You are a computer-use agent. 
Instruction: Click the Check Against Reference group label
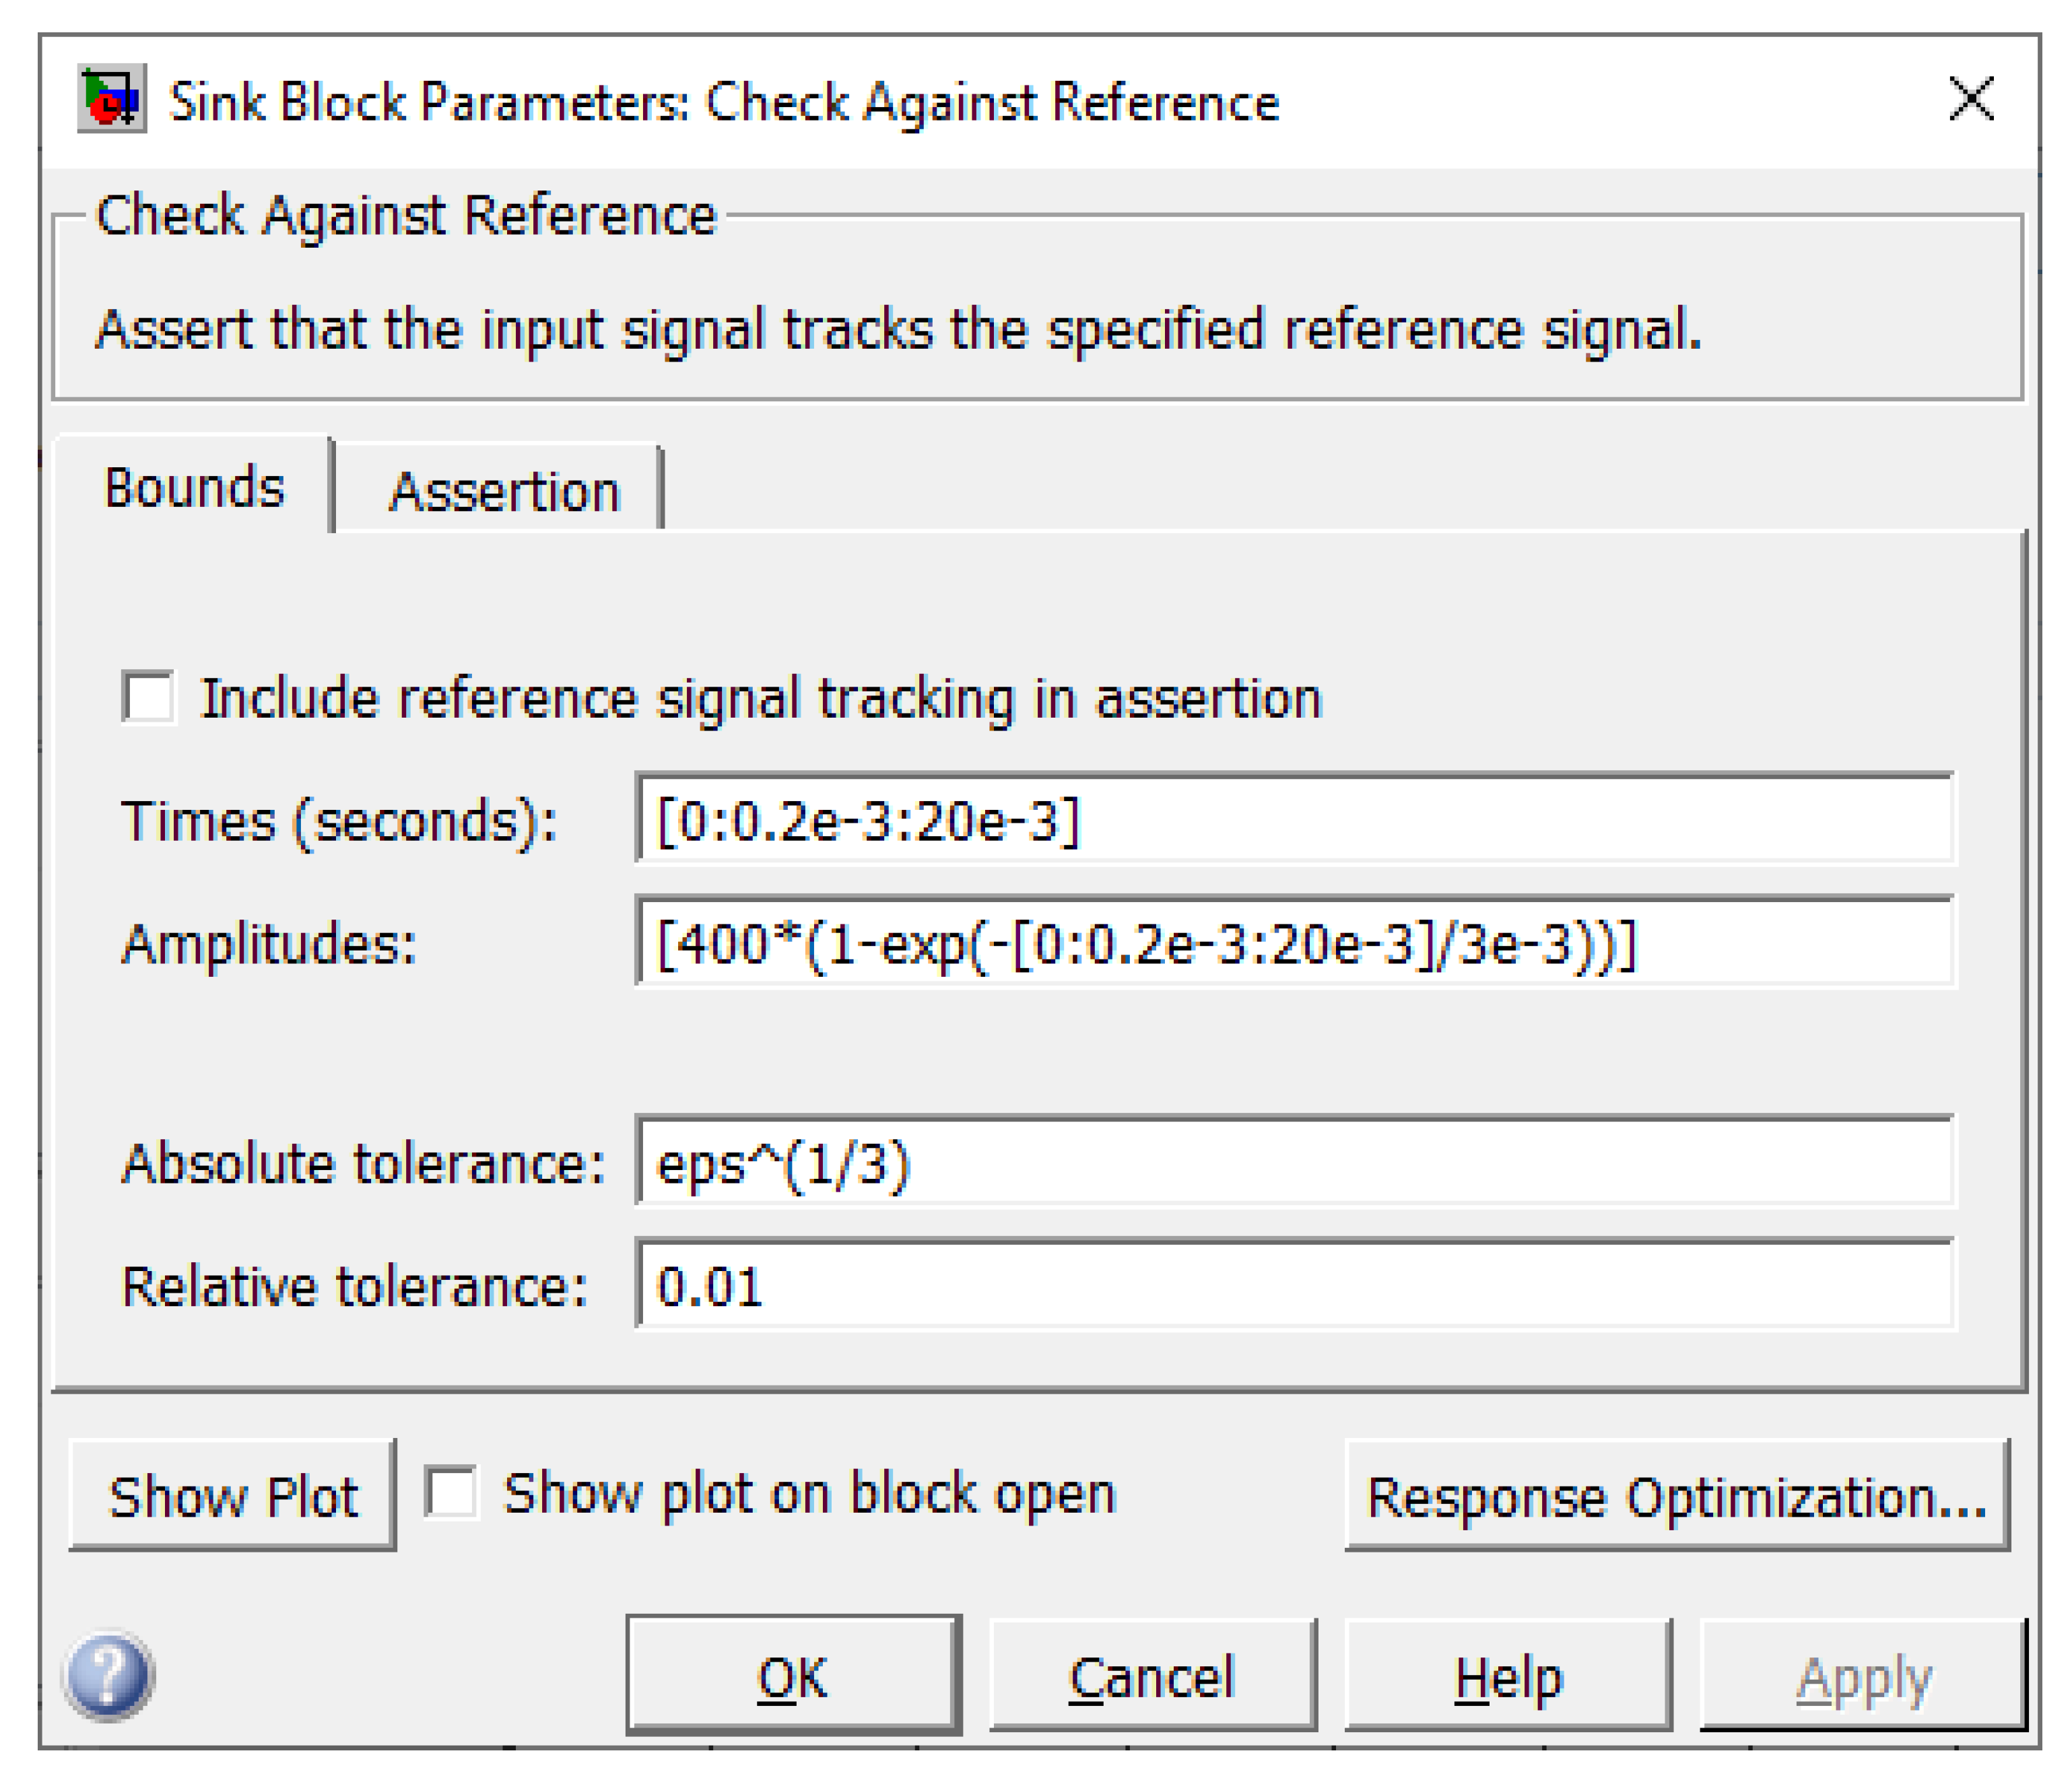[x=406, y=215]
